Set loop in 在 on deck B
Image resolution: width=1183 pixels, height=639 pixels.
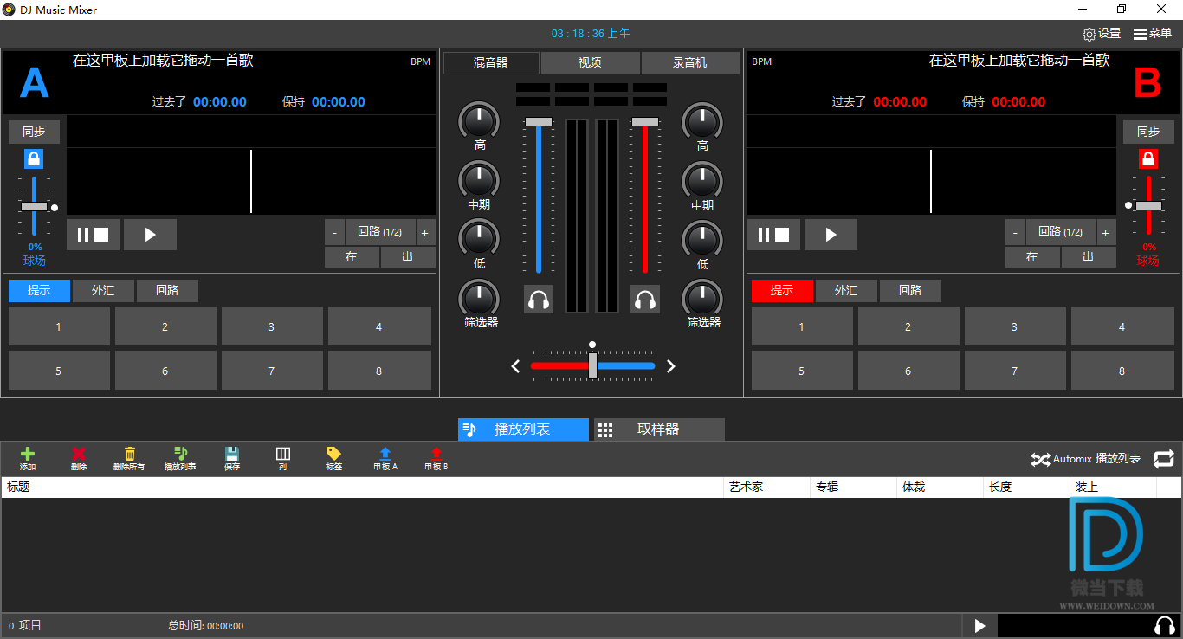[1032, 257]
